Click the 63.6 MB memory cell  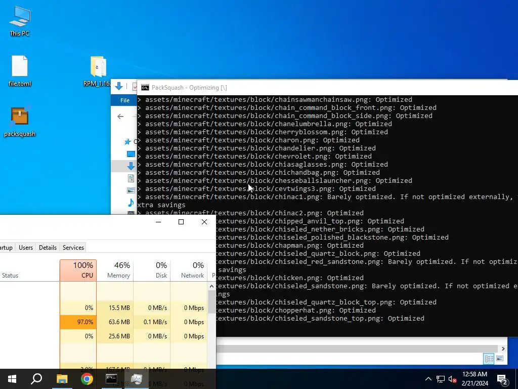[x=115, y=322]
